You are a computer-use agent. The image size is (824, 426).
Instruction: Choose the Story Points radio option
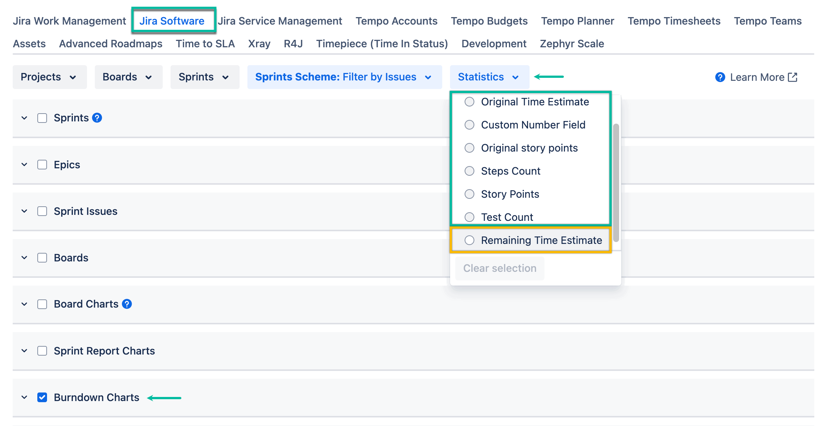(x=469, y=194)
